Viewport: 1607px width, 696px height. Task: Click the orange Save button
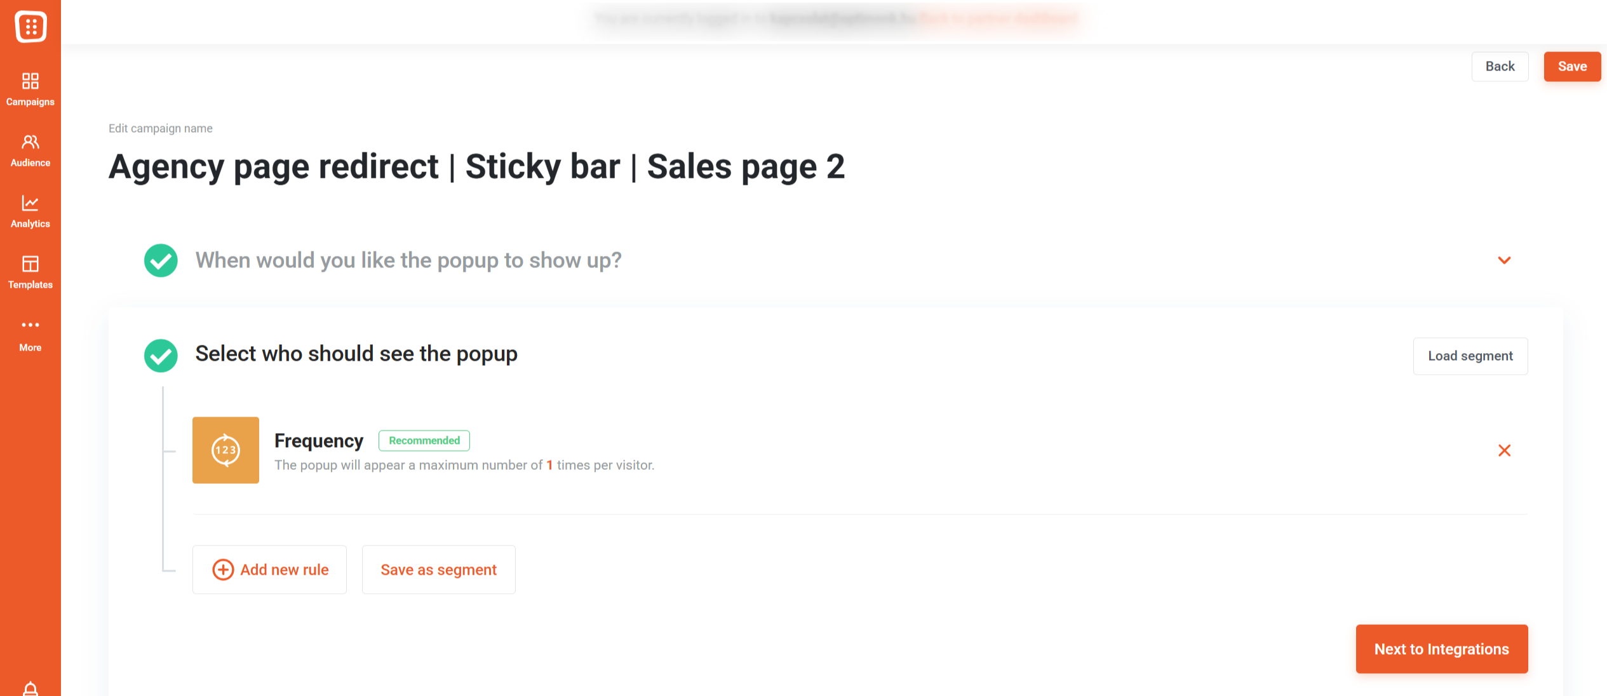[1572, 67]
